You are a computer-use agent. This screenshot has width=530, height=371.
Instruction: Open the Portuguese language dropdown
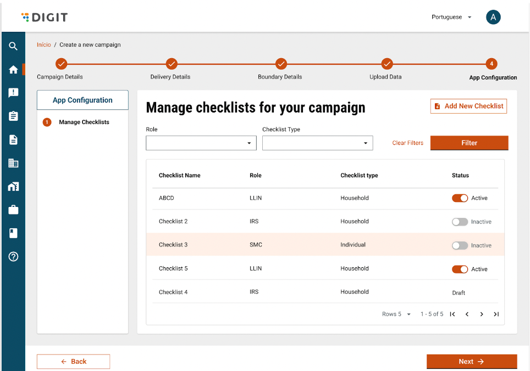(451, 17)
